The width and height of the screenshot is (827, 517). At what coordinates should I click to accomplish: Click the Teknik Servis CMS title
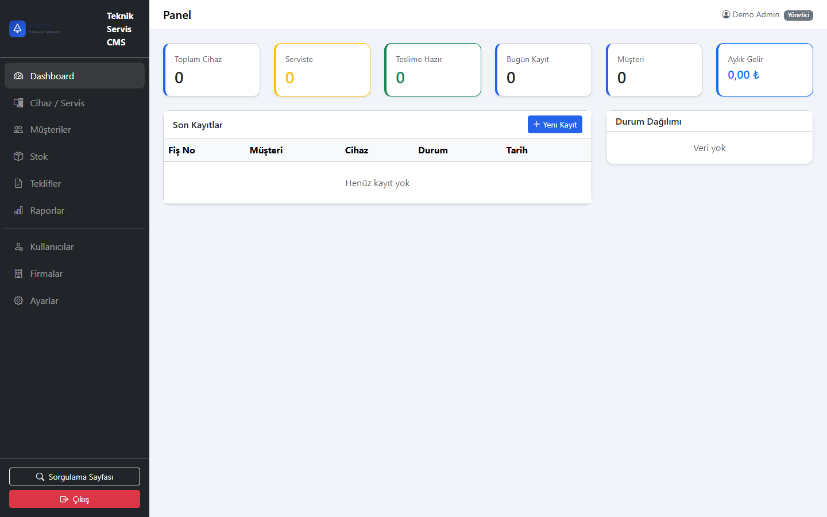[x=120, y=29]
